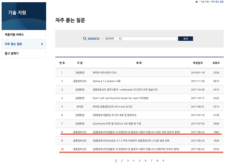
Task: Open the 메이븐 리파지토리 주소 question
Action: point(105,73)
